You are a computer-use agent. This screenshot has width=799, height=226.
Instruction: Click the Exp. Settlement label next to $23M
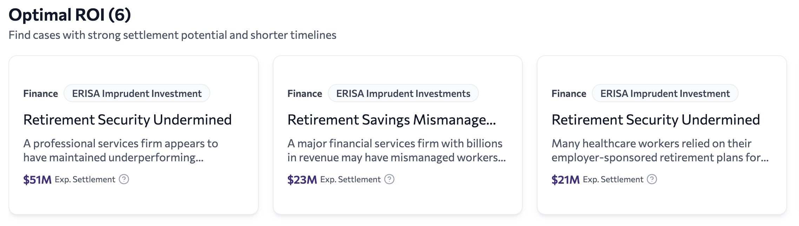point(350,180)
